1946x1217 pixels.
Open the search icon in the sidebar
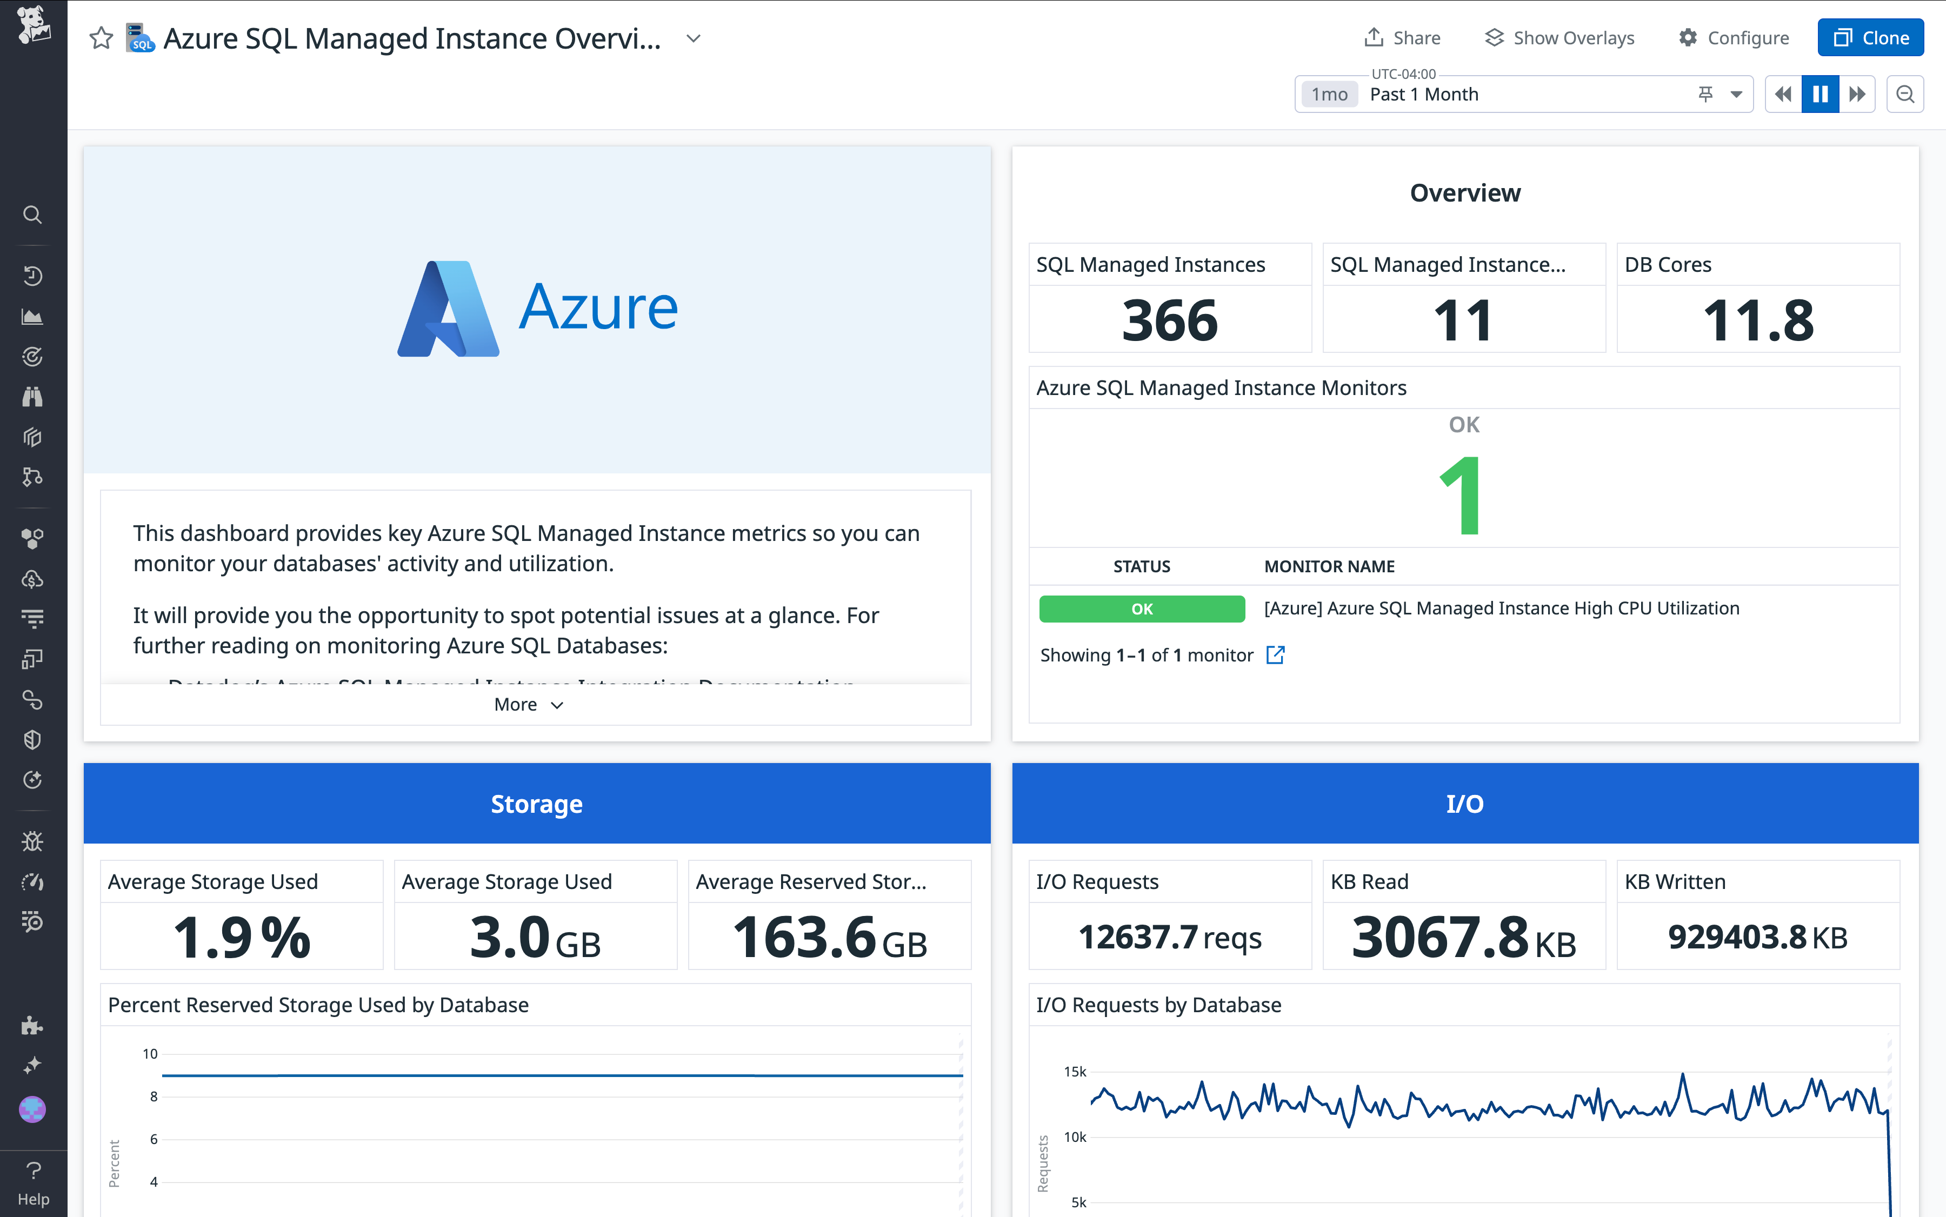(32, 215)
